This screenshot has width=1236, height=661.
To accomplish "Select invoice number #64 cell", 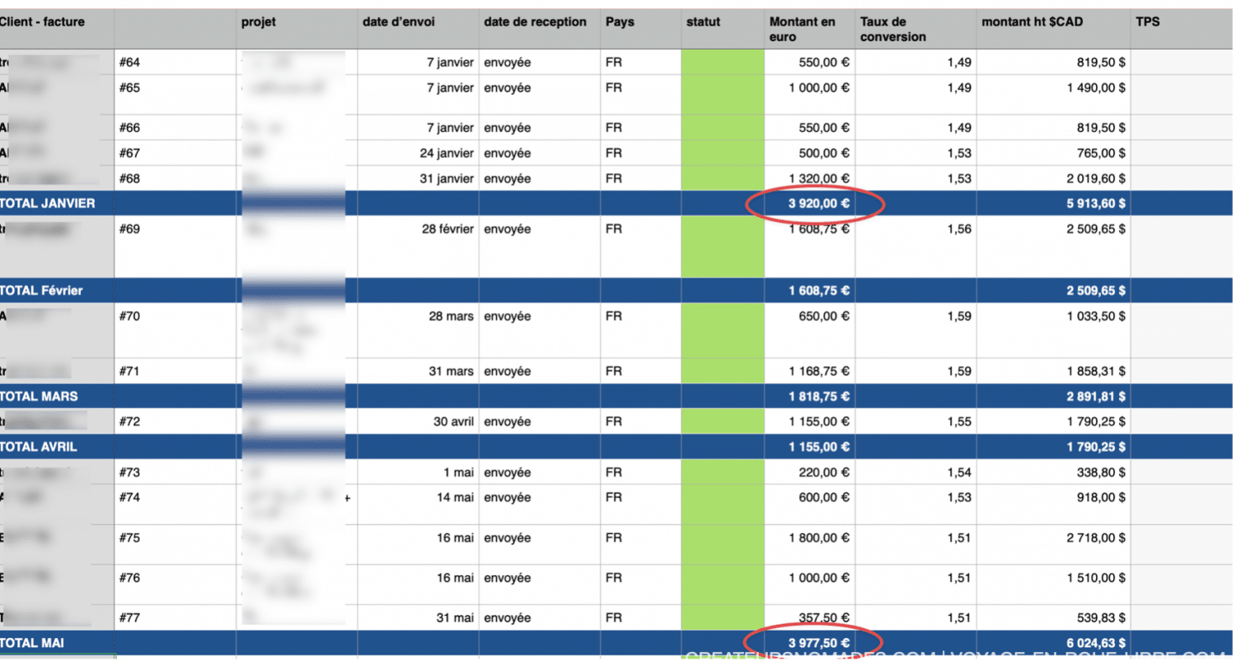I will coord(130,63).
